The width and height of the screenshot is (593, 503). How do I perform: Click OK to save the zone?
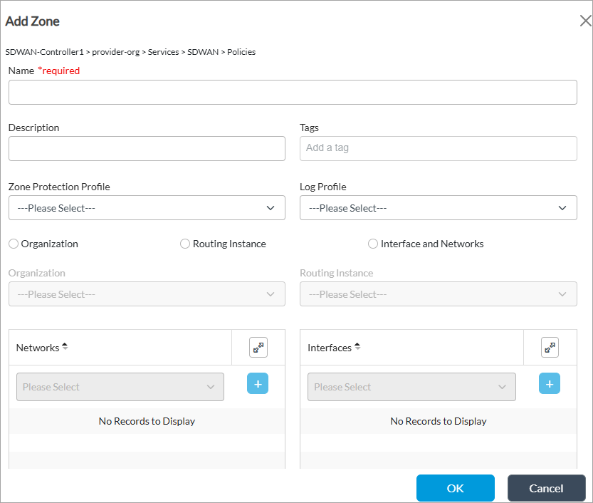pyautogui.click(x=455, y=488)
